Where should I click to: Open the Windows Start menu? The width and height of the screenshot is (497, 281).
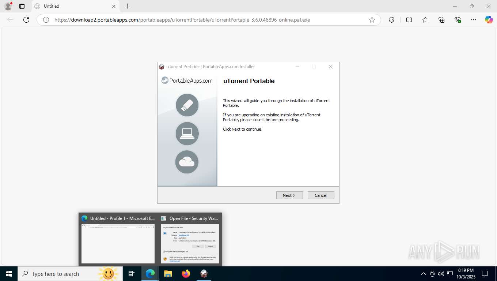coord(9,274)
